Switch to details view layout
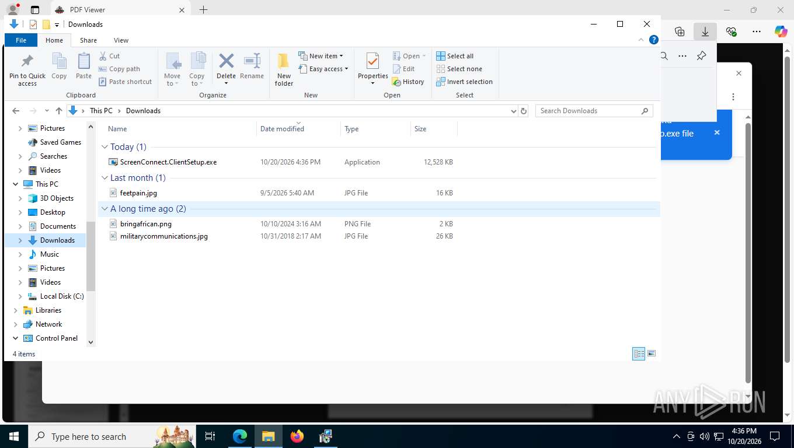Viewport: 794px width, 448px height. coord(639,353)
